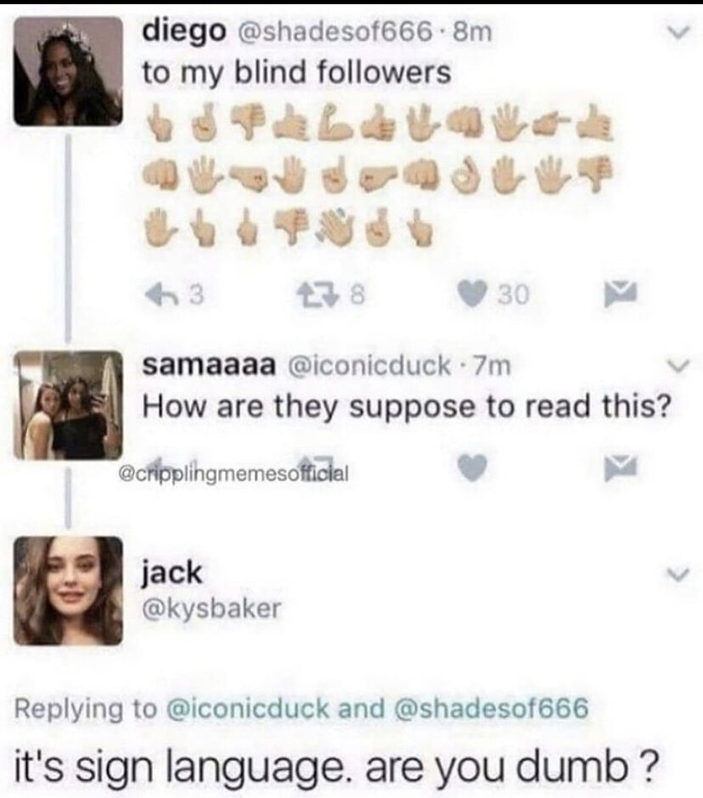Expand options chevron on diego's tweet

tap(678, 31)
